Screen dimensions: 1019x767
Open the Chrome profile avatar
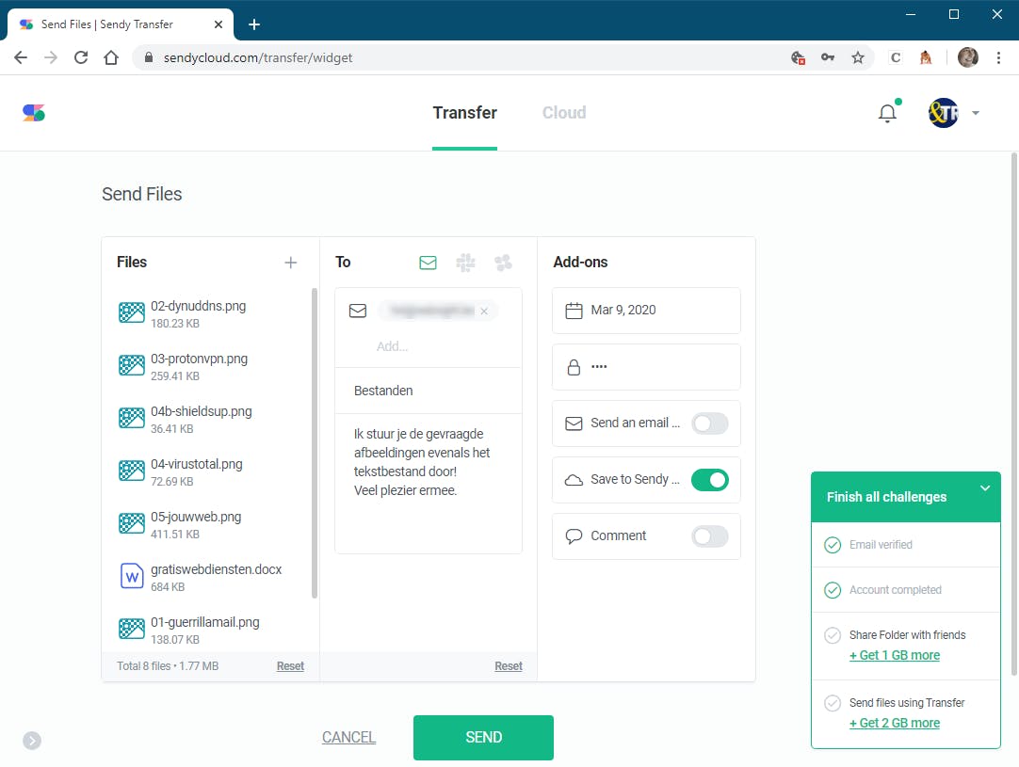coord(967,57)
